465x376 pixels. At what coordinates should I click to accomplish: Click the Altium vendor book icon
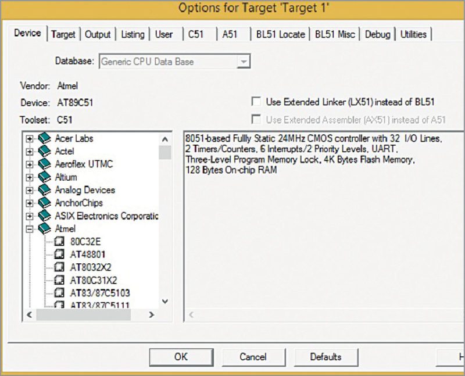45,177
